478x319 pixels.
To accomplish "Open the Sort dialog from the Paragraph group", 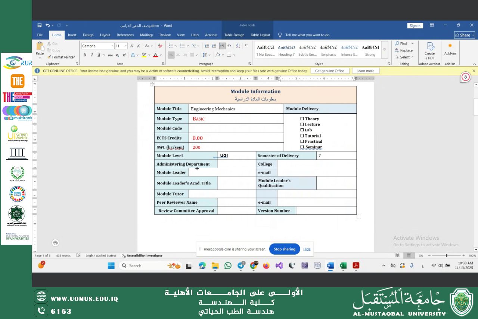I will pos(238,46).
